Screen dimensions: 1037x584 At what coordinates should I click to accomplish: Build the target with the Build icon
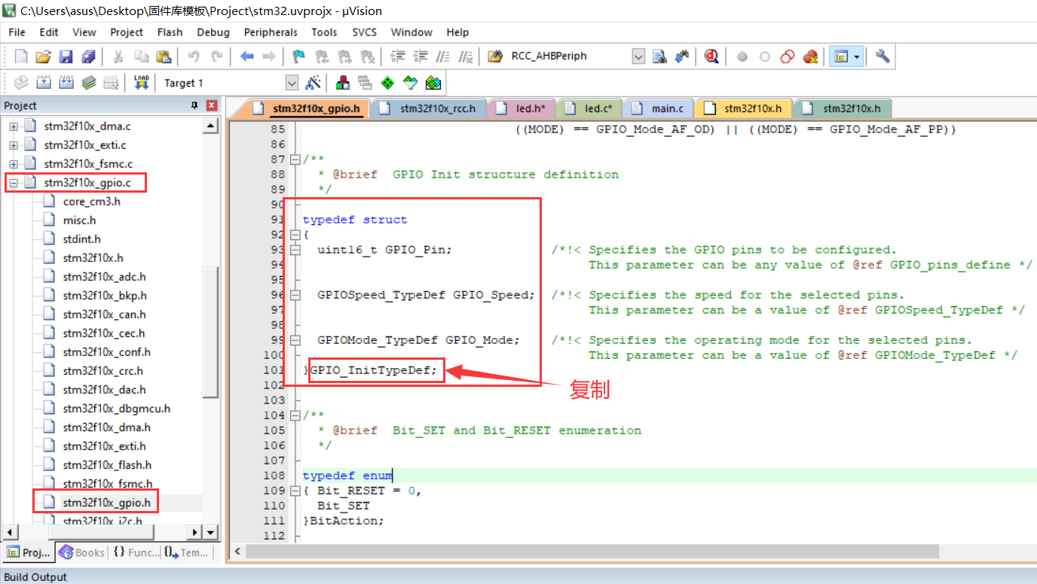pyautogui.click(x=44, y=83)
